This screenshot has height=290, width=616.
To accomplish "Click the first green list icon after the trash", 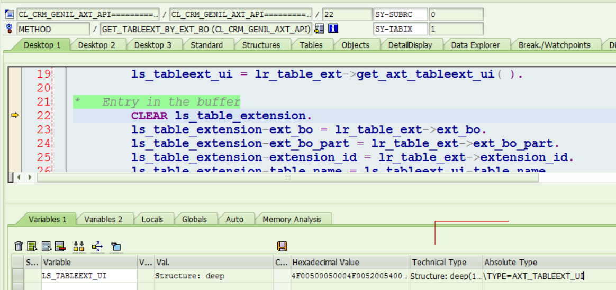I will (x=32, y=246).
